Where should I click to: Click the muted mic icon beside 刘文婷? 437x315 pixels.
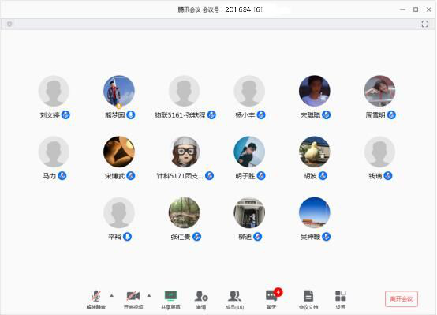click(x=65, y=115)
